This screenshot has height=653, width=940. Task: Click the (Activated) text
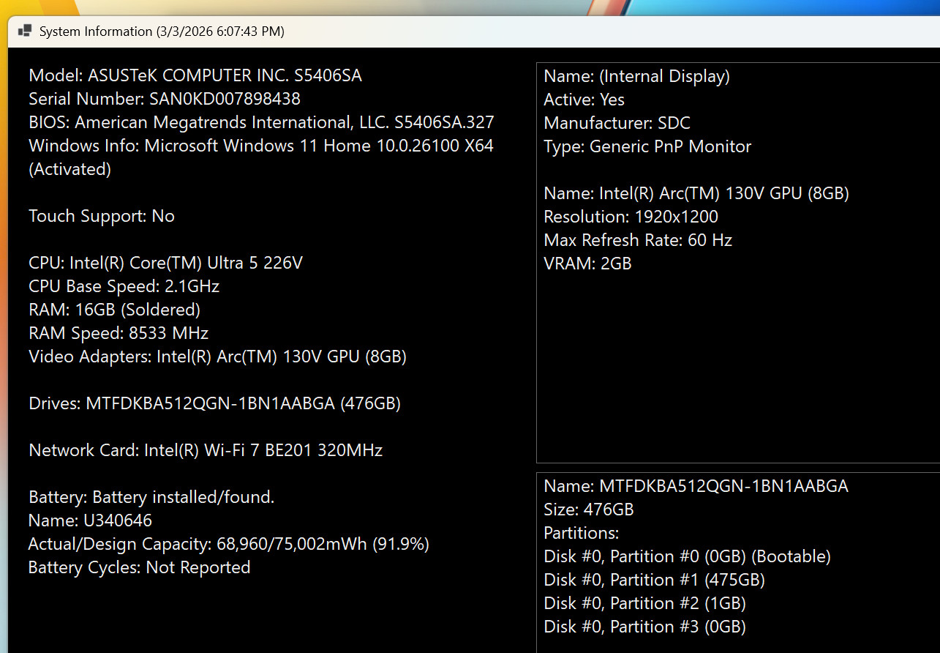click(70, 169)
